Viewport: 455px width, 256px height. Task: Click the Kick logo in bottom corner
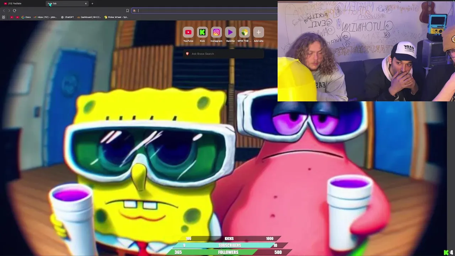446,252
